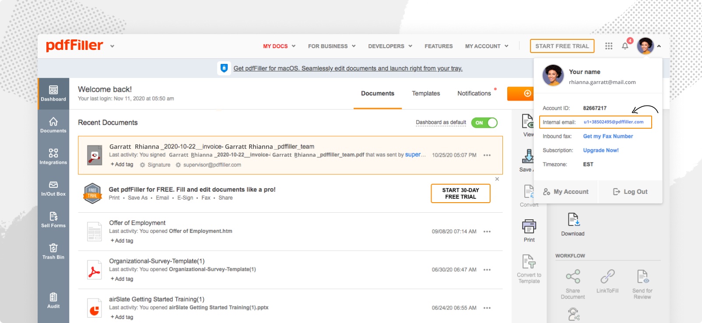This screenshot has width=702, height=323.
Task: Open the FOR BUSINESS dropdown menu
Action: [332, 46]
